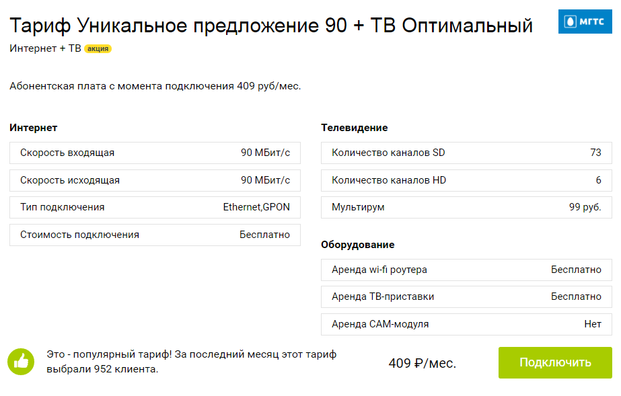Click the Подключить button
Viewport: 621px width, 396px height.
(x=555, y=362)
